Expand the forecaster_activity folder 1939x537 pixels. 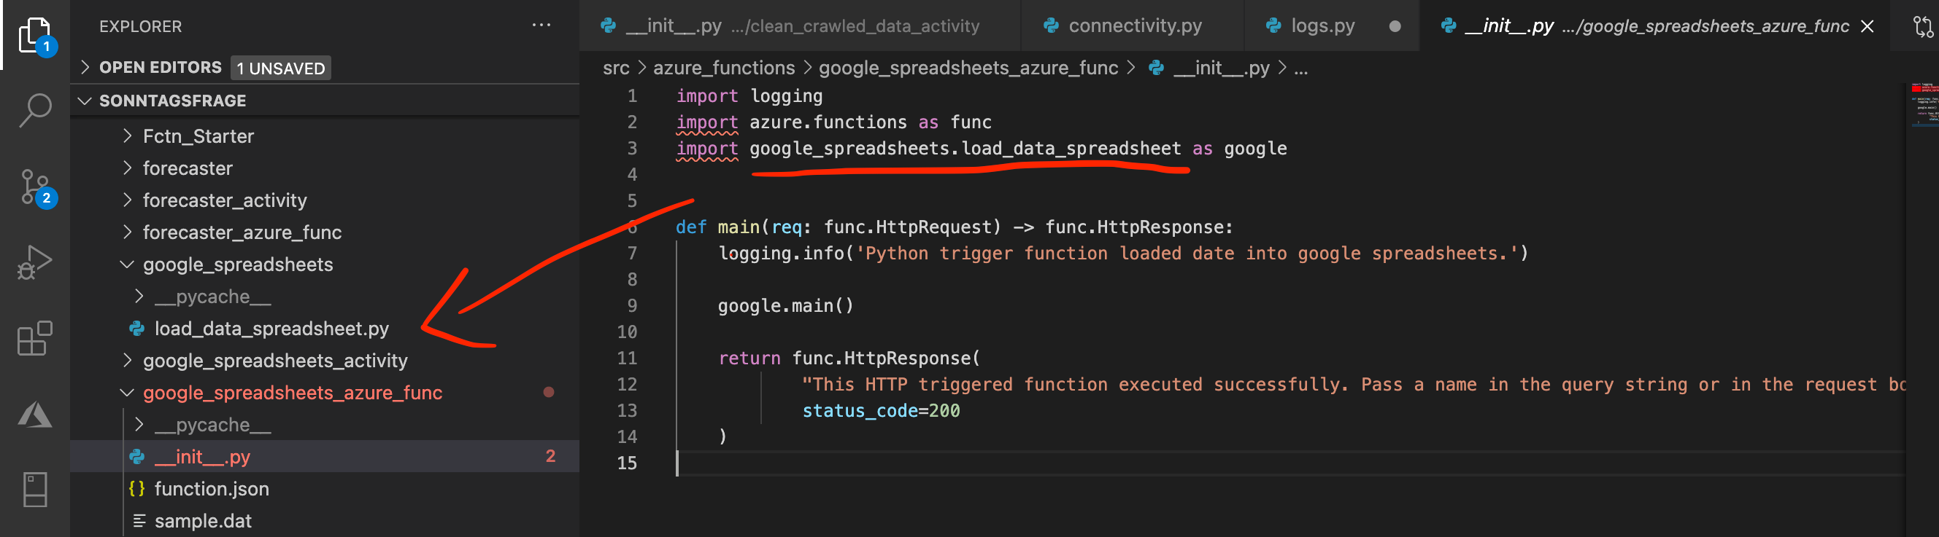point(225,200)
